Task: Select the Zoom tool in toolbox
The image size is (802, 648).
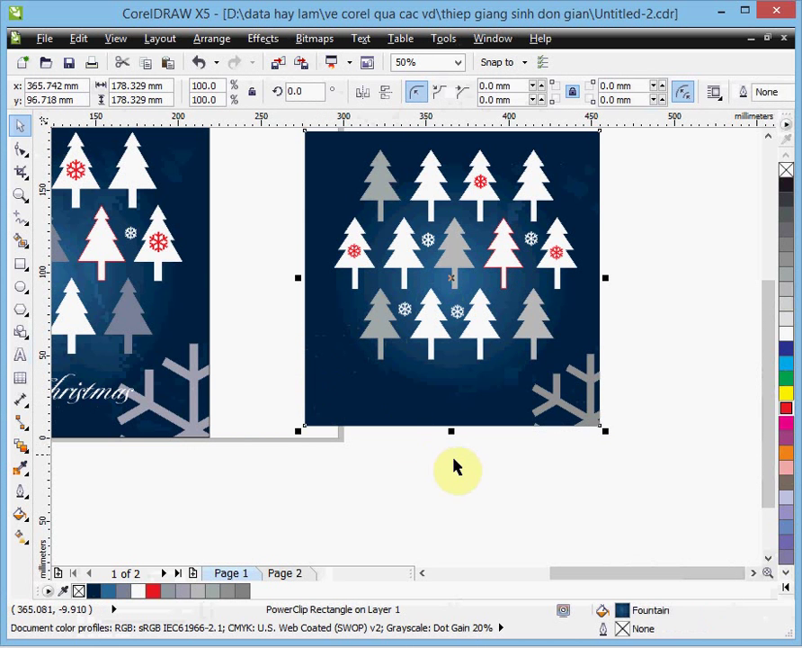Action: 20,195
